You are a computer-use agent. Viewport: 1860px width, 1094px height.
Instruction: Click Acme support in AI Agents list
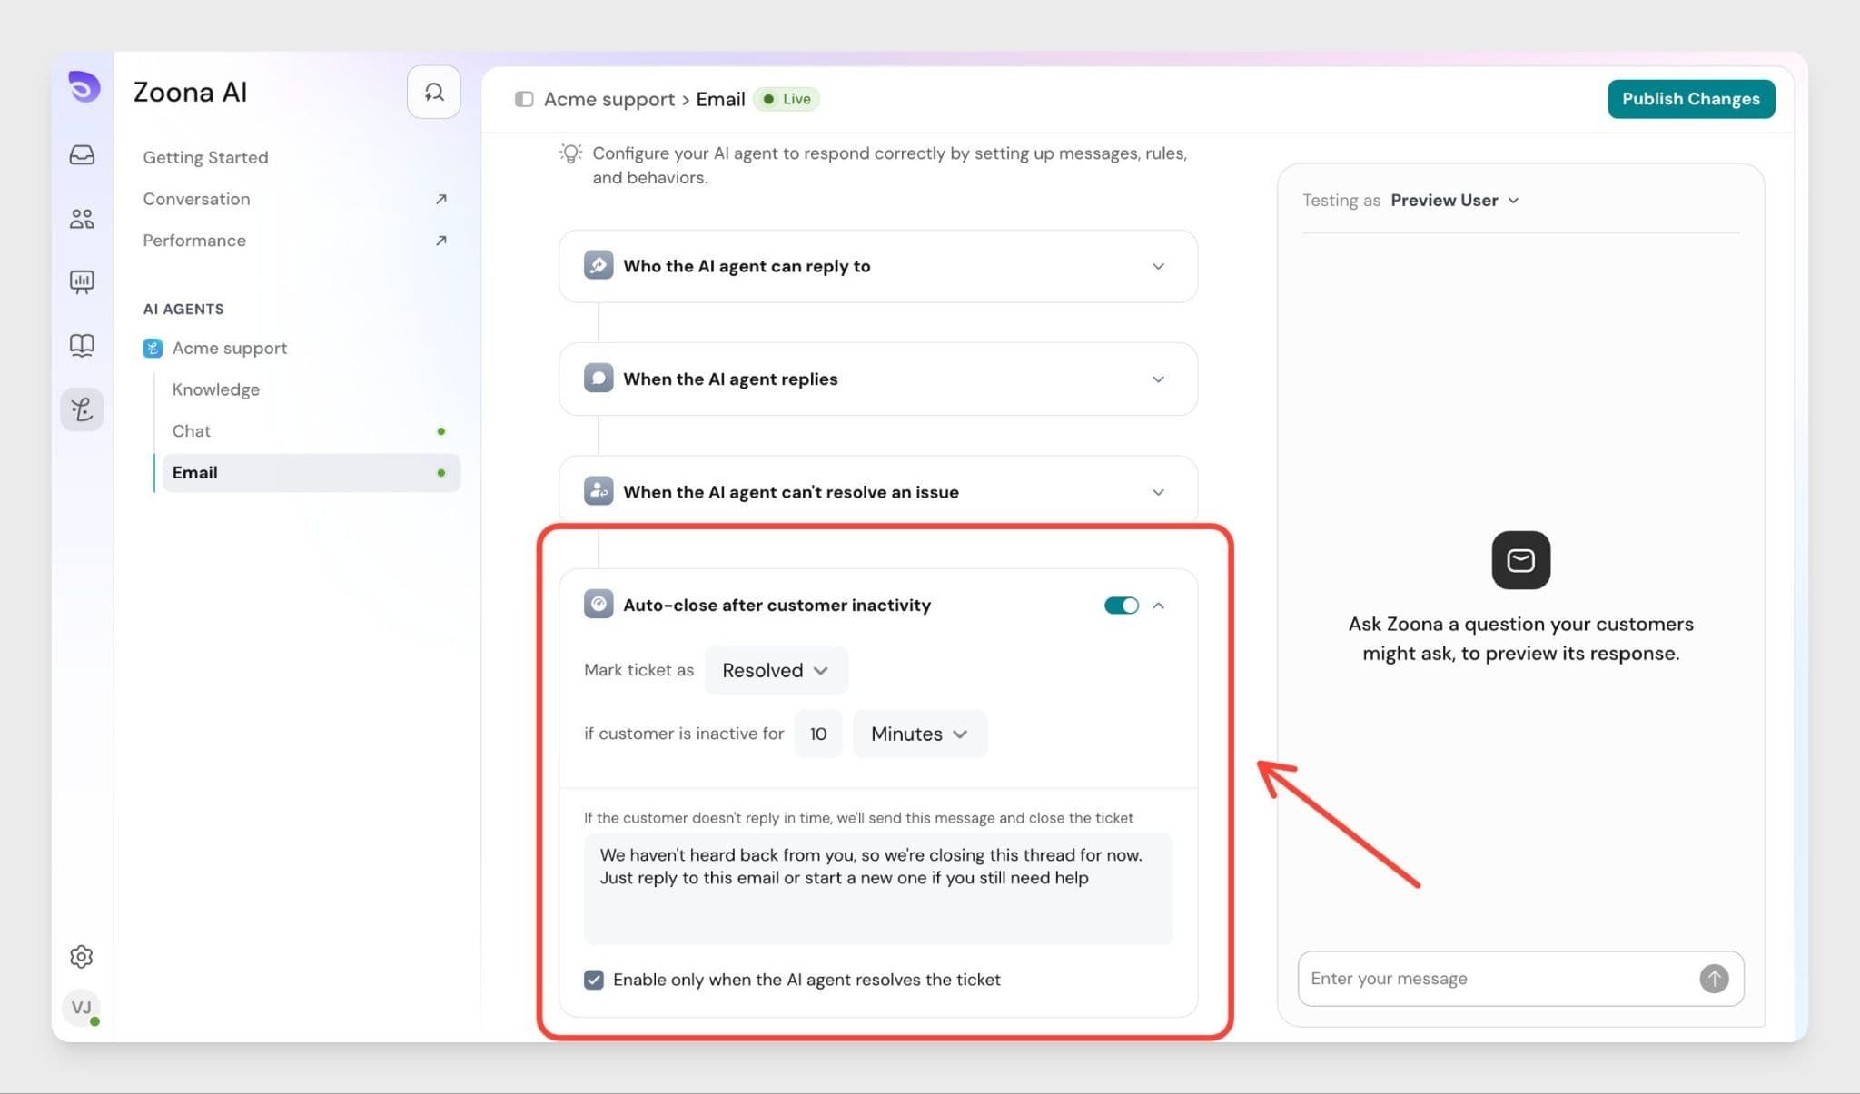pyautogui.click(x=230, y=349)
